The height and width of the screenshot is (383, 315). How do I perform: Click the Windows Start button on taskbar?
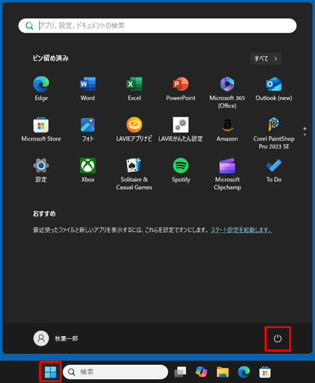(x=50, y=372)
